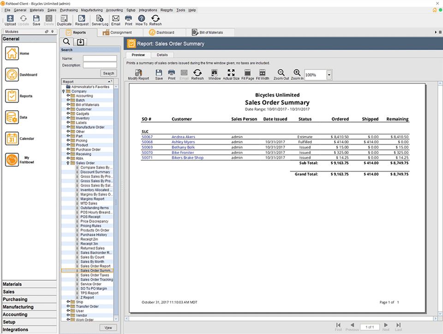Click the page number field

coord(370,327)
